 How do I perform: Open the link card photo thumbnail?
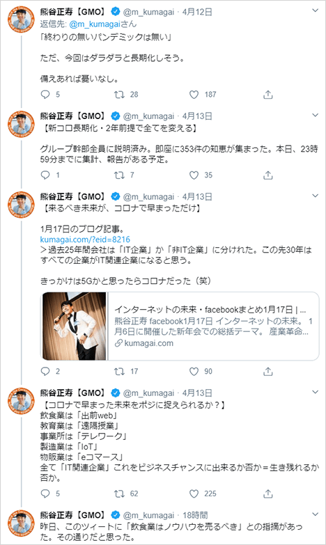click(75, 326)
